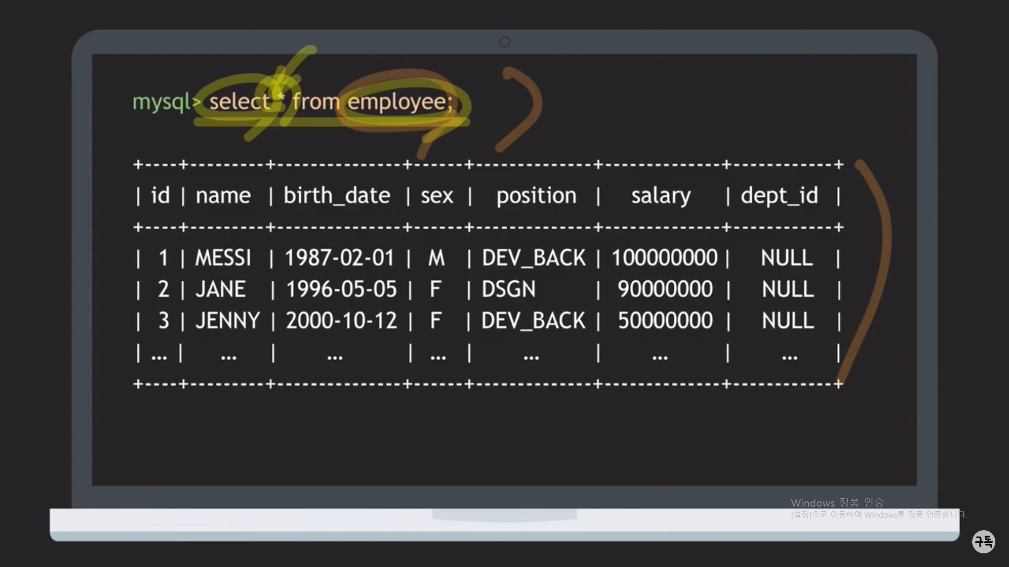Click the asterisk in the select query

(x=282, y=97)
